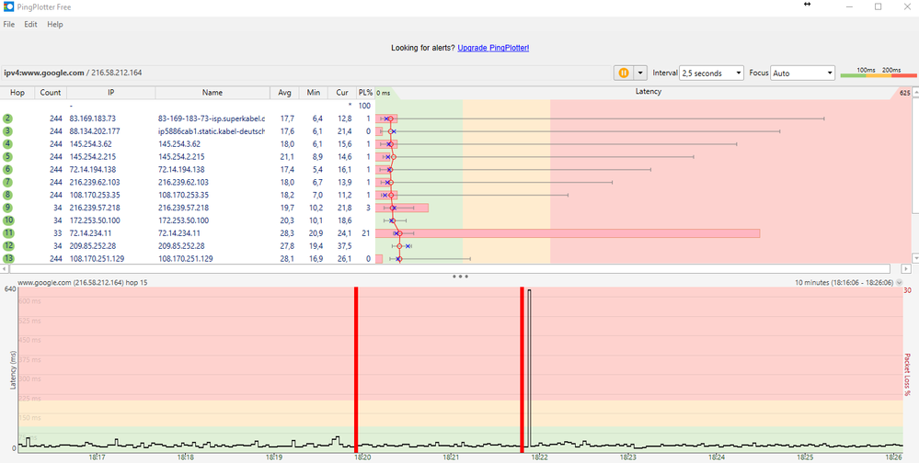Click the horizontal scrollbar right arrow
This screenshot has width=919, height=463.
tap(905, 268)
